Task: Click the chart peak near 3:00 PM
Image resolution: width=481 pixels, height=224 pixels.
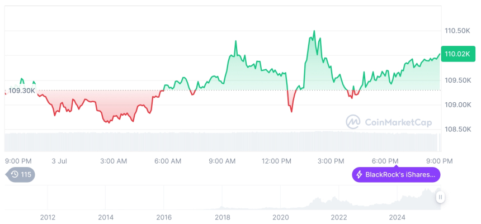Action: (314, 31)
